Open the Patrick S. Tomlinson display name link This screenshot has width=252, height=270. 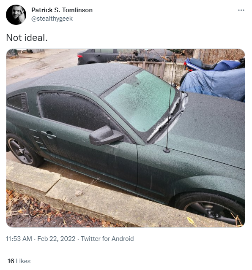point(62,10)
